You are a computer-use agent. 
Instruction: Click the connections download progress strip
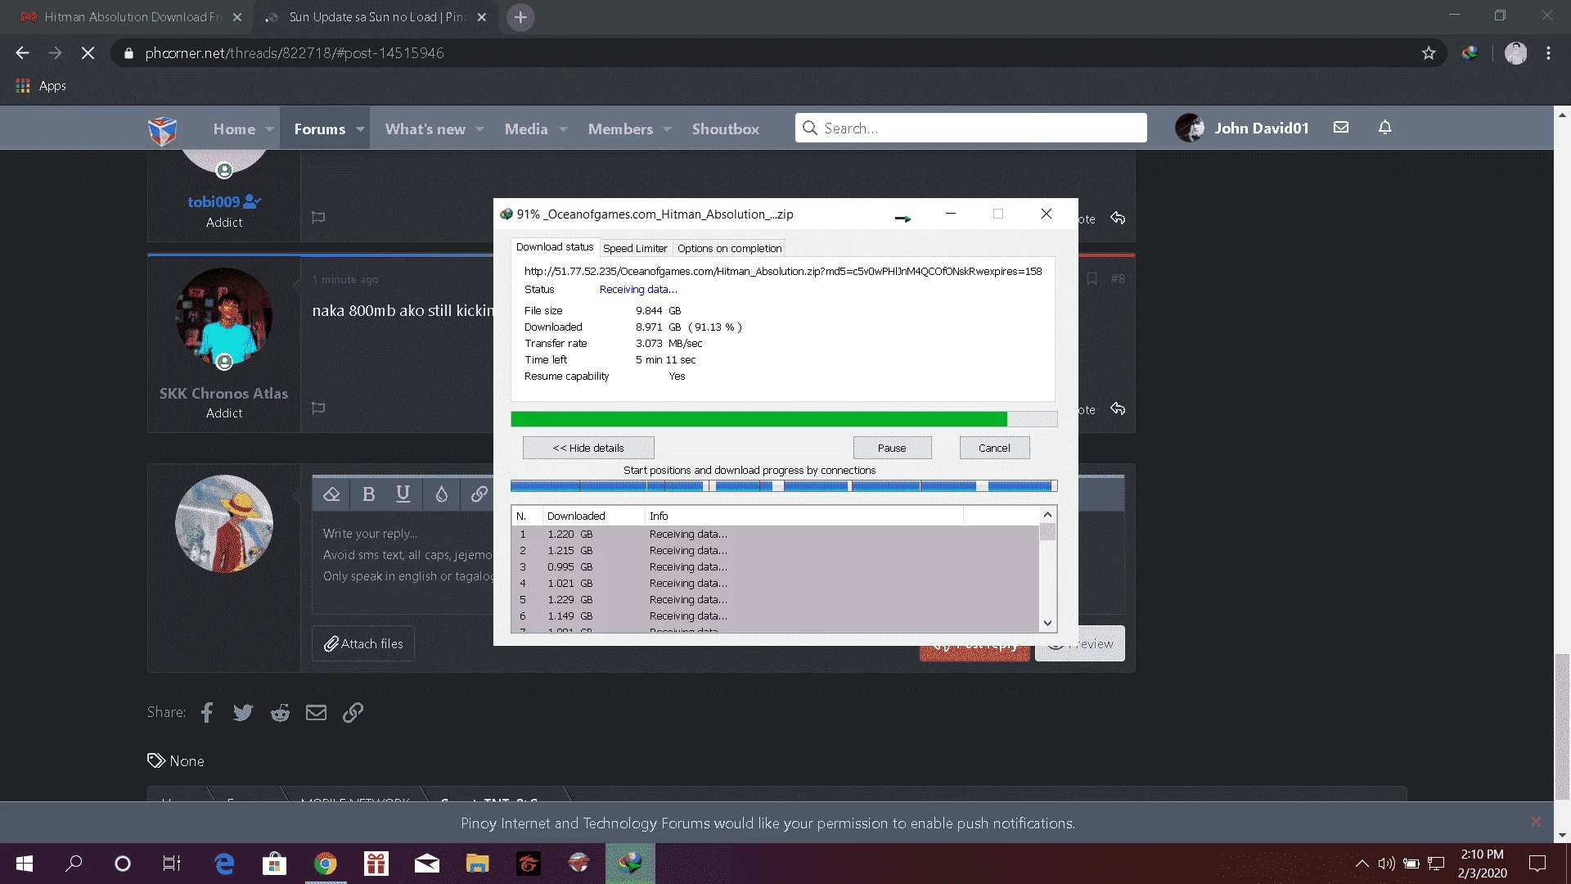tap(784, 486)
